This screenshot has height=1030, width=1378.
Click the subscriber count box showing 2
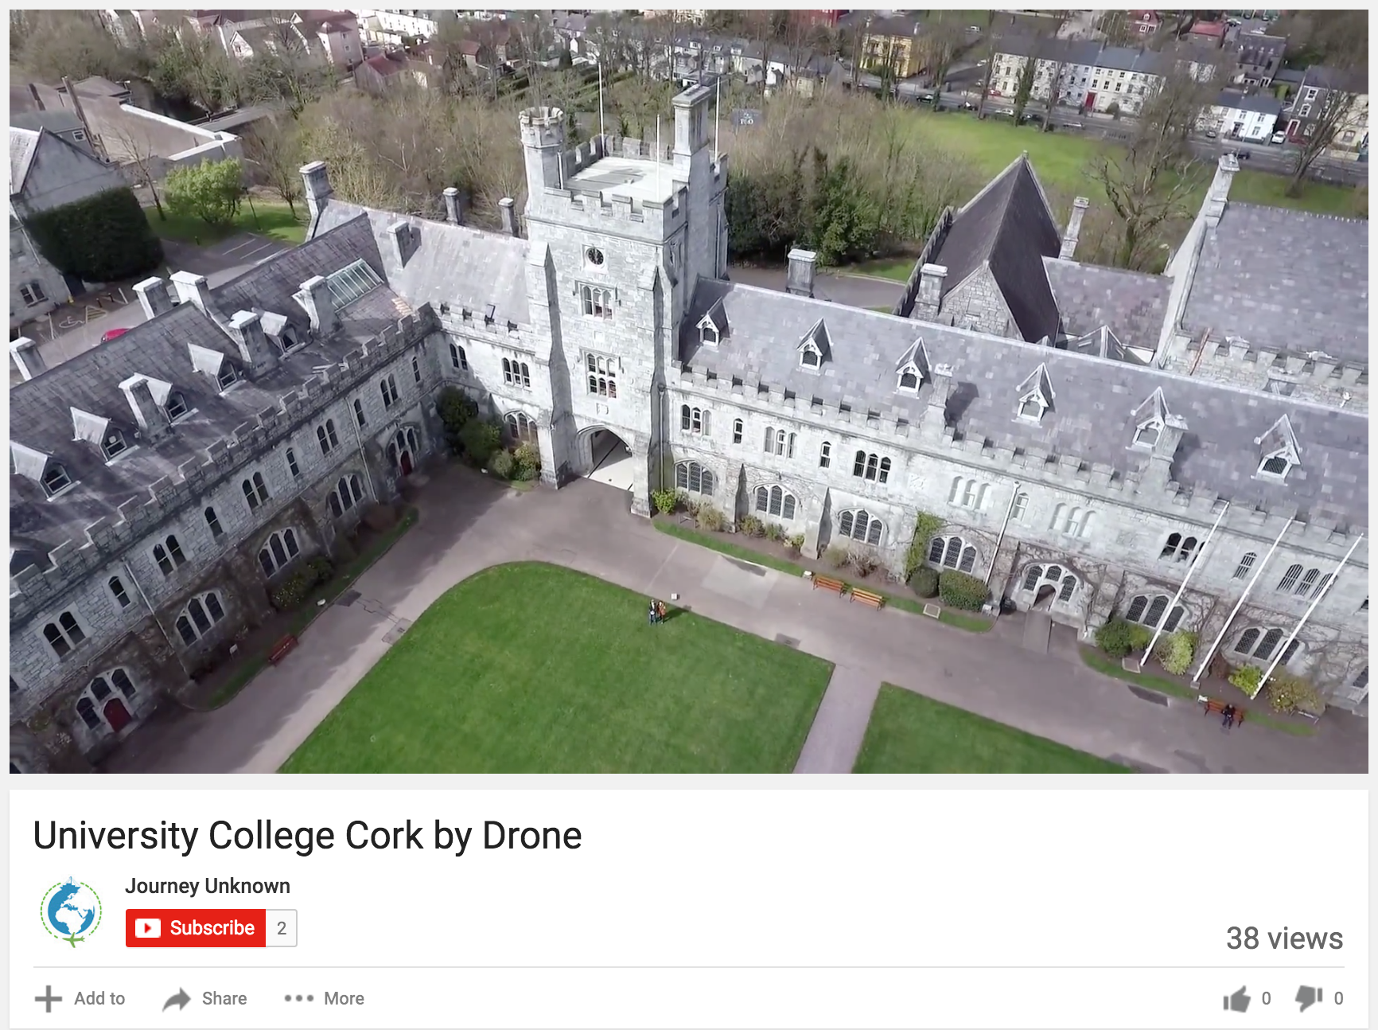point(282,928)
